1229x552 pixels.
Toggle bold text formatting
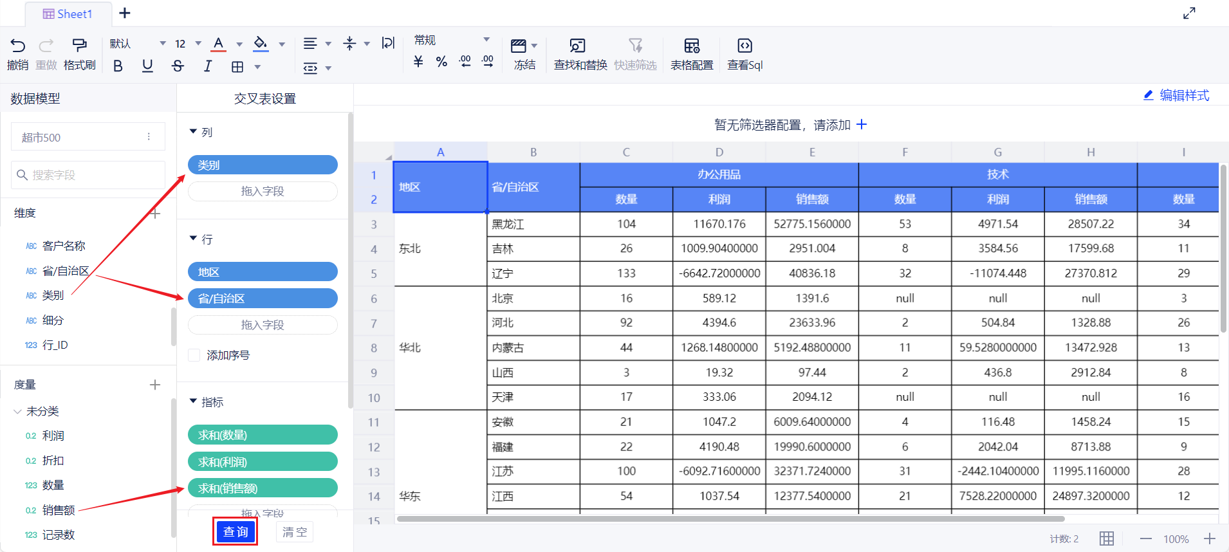click(118, 66)
